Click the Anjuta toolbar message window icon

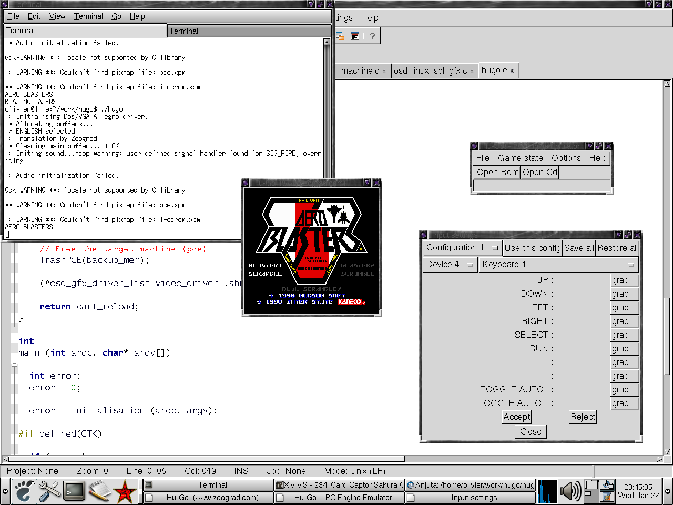point(355,36)
